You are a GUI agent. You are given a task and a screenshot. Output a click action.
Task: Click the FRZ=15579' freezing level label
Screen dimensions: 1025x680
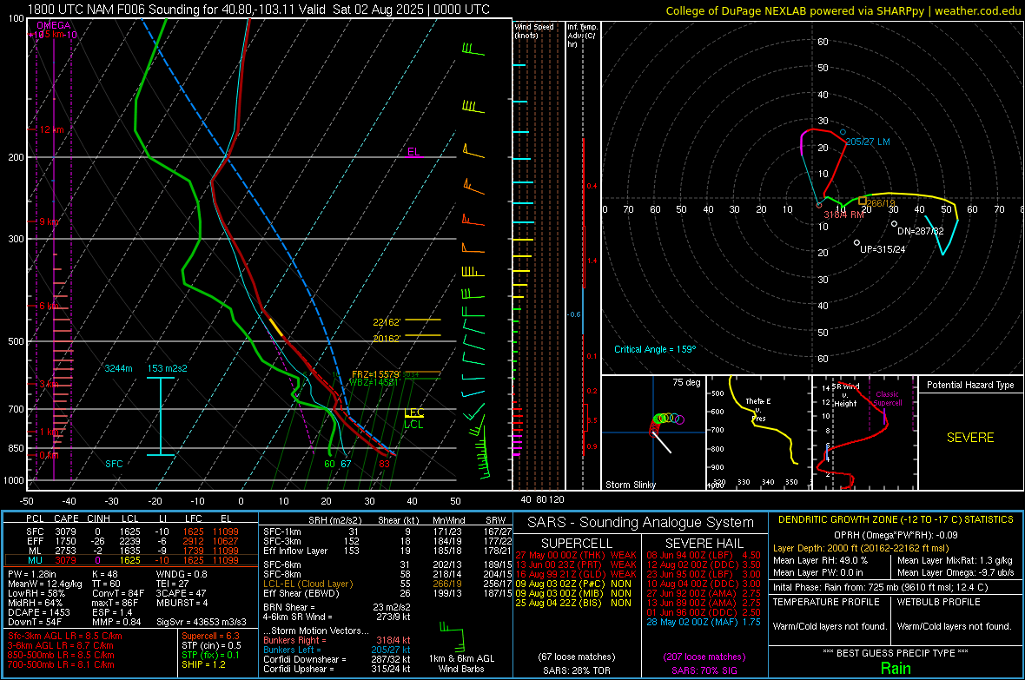[375, 374]
